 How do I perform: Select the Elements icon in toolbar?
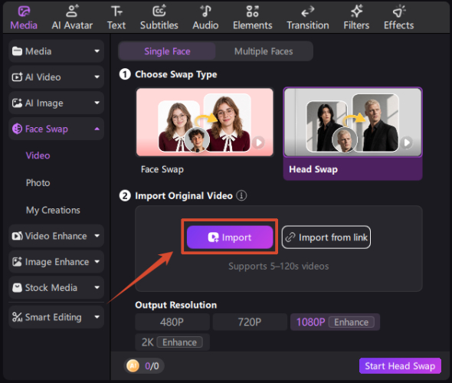click(253, 11)
